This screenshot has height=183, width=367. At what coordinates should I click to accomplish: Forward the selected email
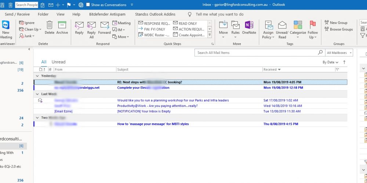coord(104,28)
